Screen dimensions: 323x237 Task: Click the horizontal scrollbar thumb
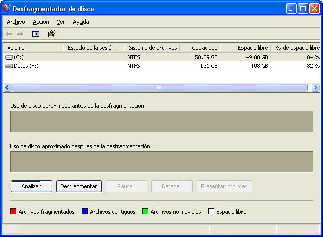(x=159, y=88)
